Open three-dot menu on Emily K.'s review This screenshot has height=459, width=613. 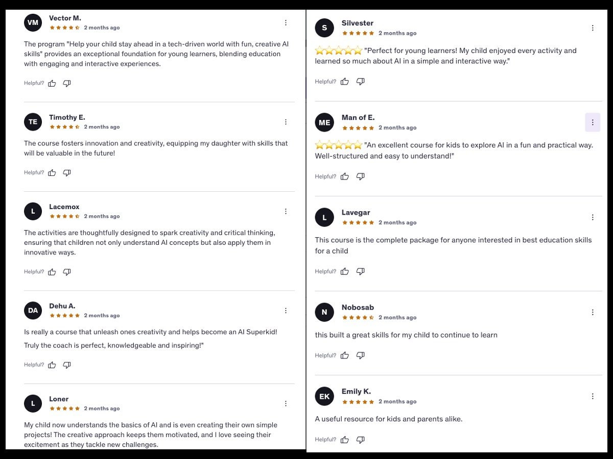pyautogui.click(x=593, y=396)
